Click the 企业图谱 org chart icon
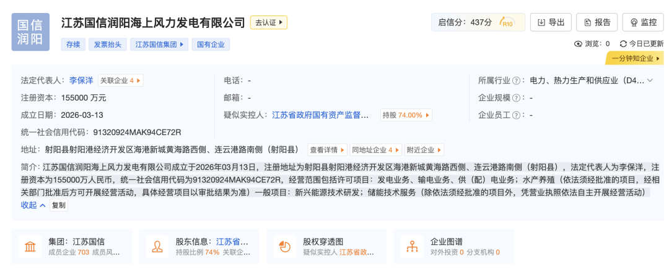Screen dimensions: 669x269 pos(412,246)
